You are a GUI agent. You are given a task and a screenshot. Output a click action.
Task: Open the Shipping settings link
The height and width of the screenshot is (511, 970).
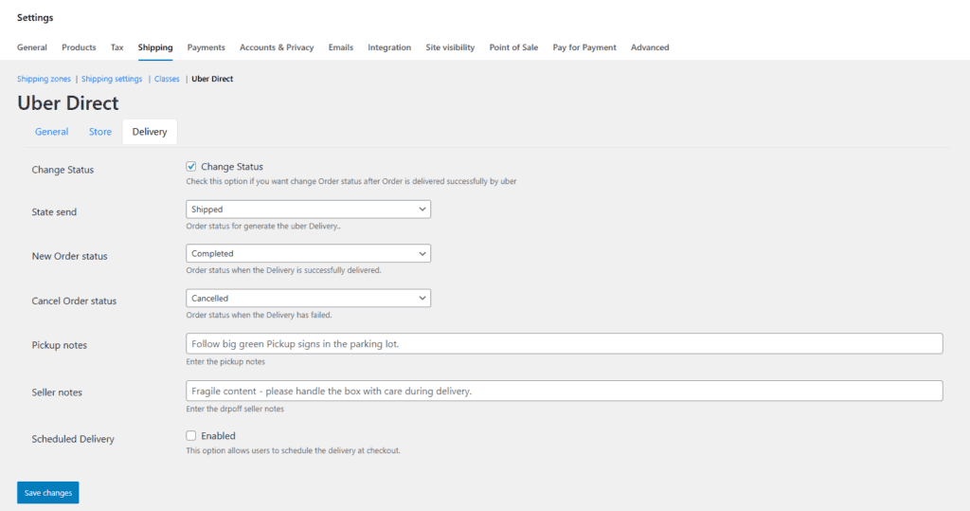[x=112, y=79]
